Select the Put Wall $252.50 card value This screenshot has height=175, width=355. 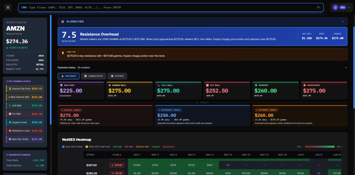coord(217,91)
